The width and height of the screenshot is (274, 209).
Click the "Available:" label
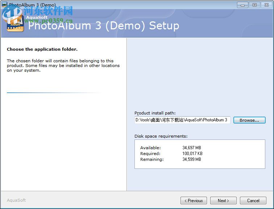(150, 148)
